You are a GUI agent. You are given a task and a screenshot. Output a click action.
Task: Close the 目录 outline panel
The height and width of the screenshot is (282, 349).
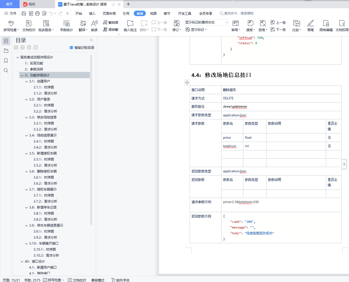[x=92, y=40]
